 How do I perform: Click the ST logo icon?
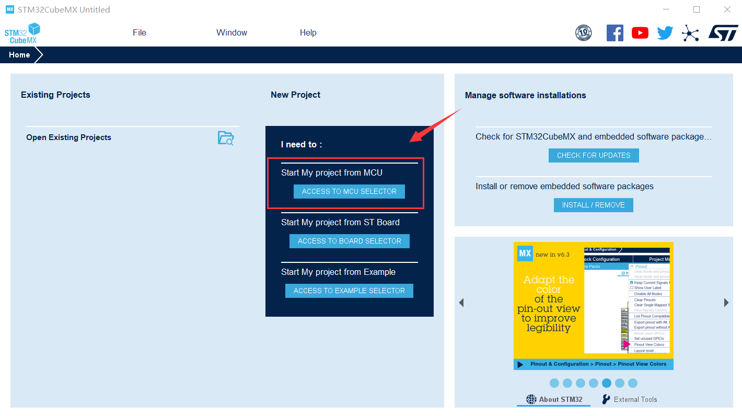723,32
